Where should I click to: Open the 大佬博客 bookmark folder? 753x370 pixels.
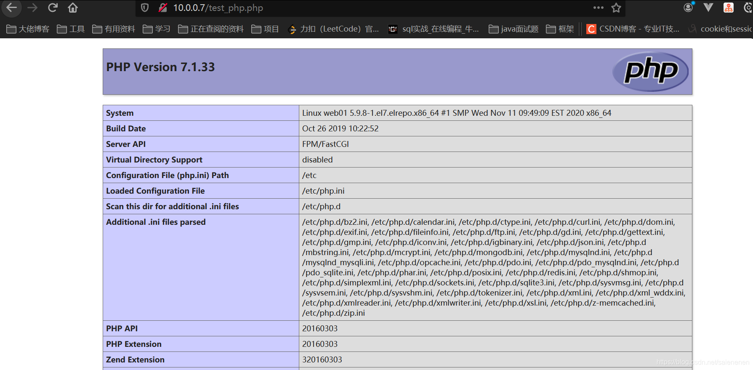(x=28, y=29)
